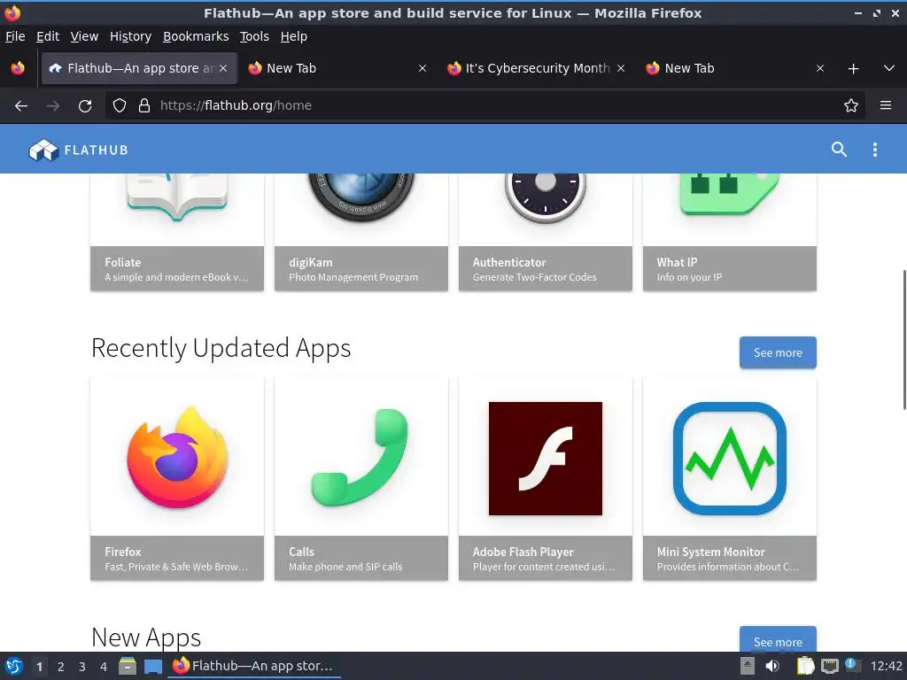Screen dimensions: 907x680
Task: Open the Foliate book icon card
Action: [x=177, y=197]
